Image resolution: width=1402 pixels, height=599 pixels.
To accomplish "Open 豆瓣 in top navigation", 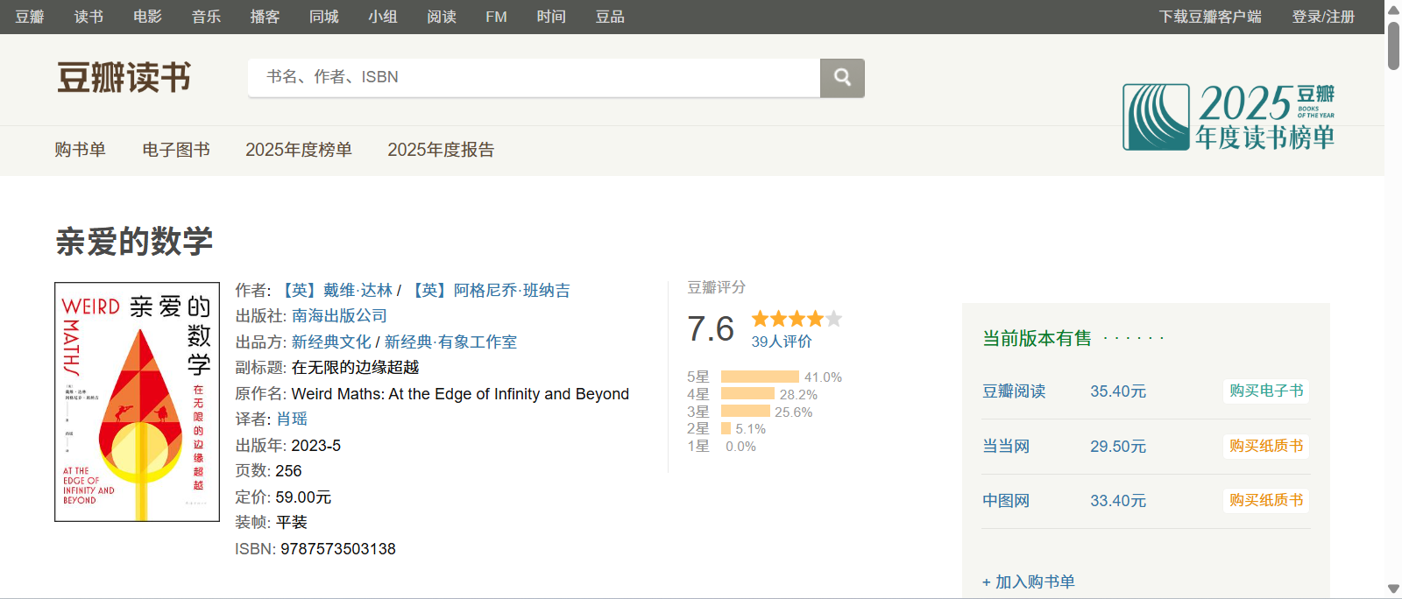I will (30, 17).
